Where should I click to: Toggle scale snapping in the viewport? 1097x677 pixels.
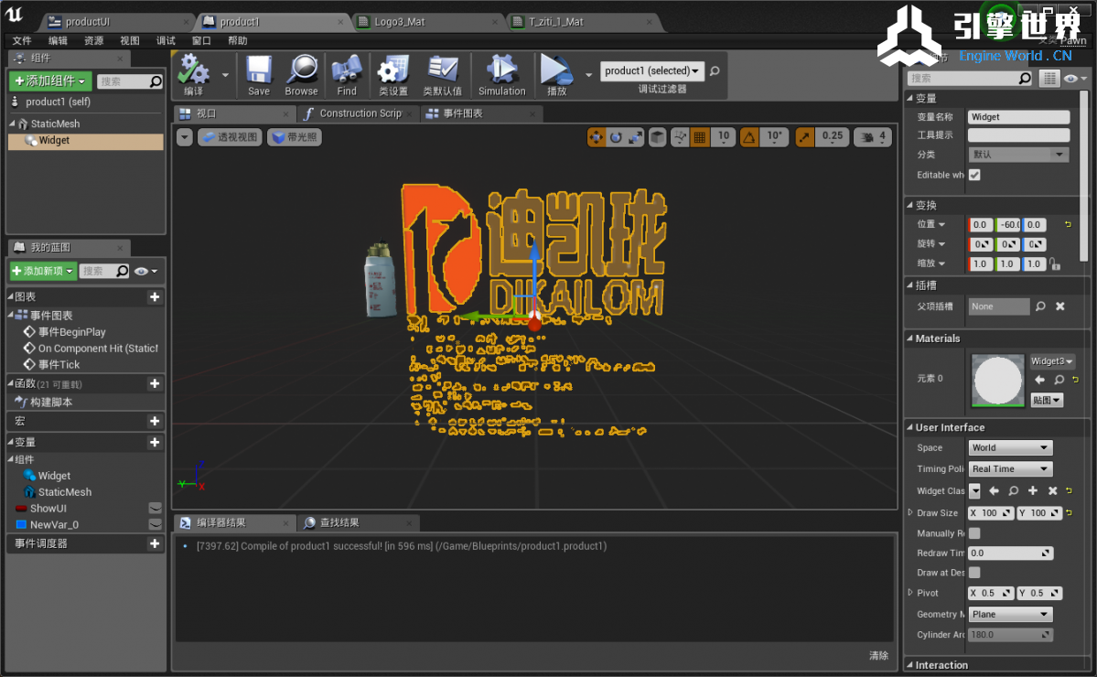point(804,137)
